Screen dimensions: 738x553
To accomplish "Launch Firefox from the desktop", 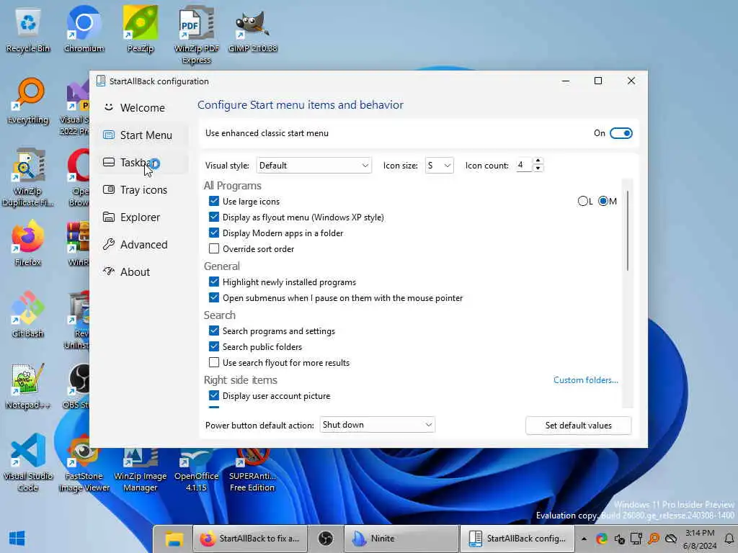I will click(28, 243).
